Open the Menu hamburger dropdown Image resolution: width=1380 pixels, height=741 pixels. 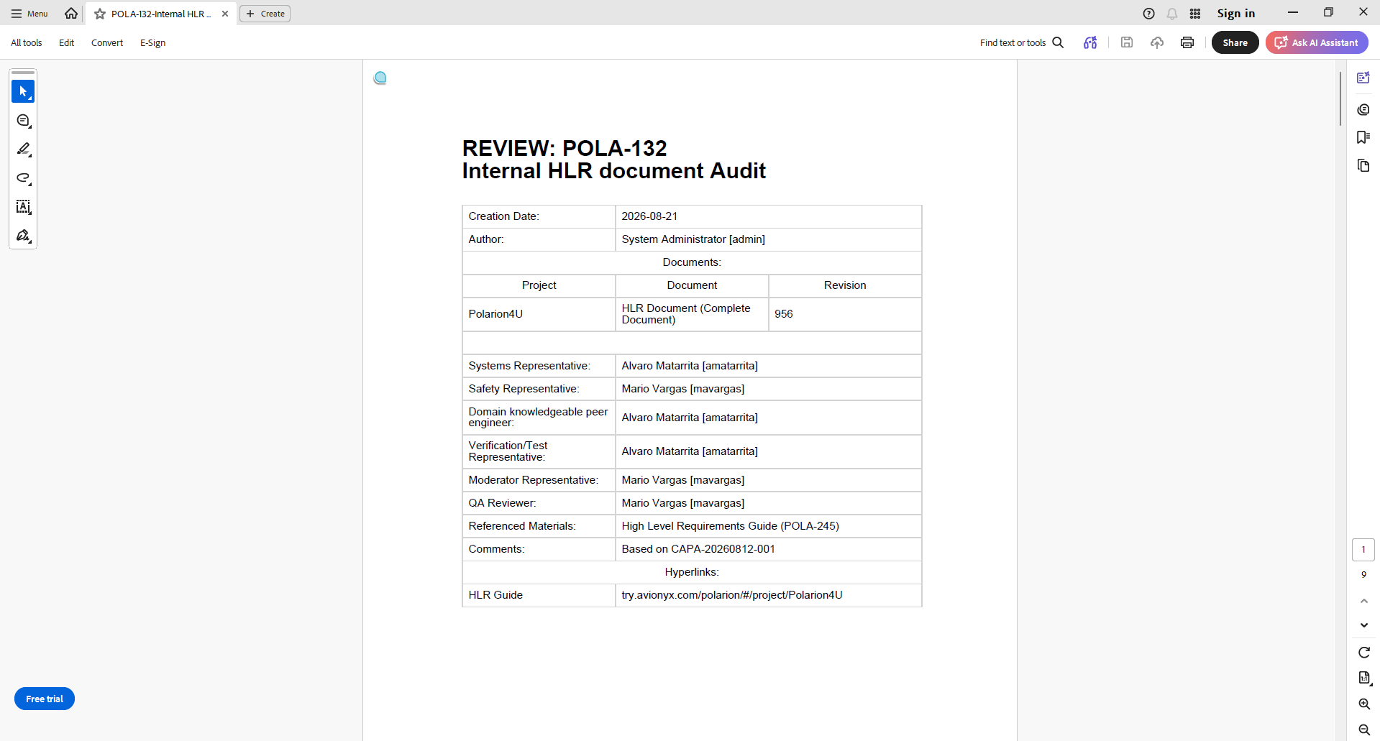pyautogui.click(x=29, y=14)
